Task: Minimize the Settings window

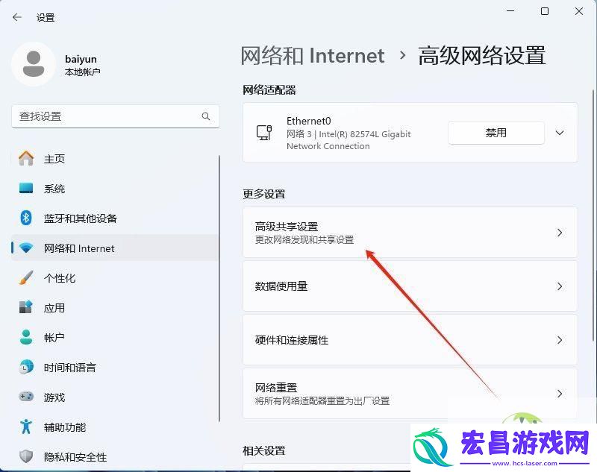Action: click(510, 11)
